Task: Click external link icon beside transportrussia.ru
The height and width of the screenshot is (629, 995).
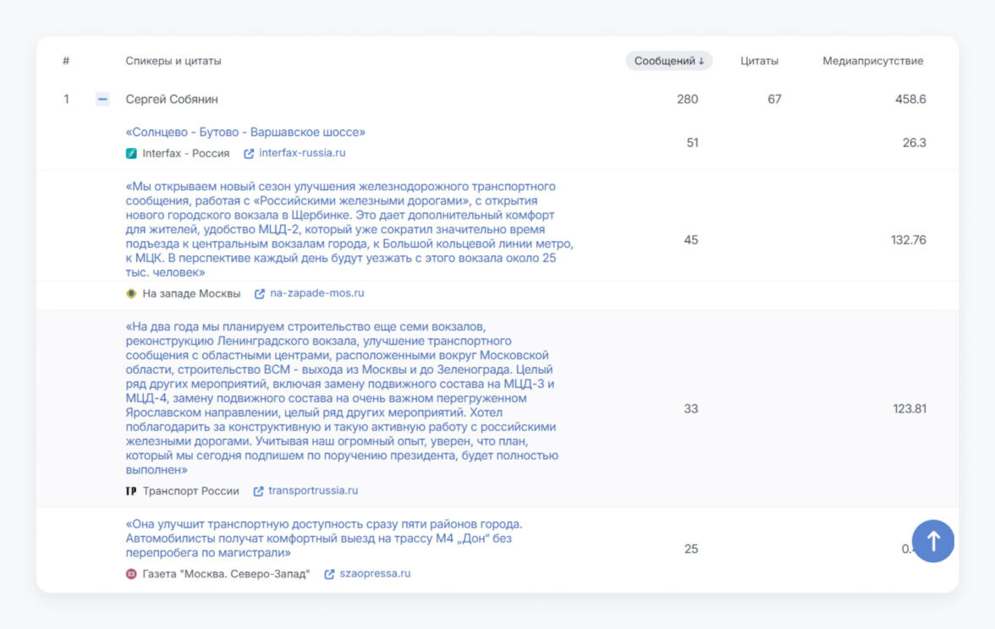Action: point(258,490)
